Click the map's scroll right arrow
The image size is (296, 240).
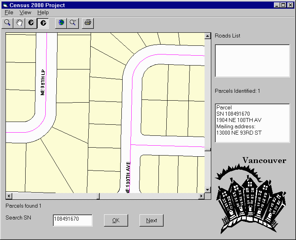(x=201, y=196)
